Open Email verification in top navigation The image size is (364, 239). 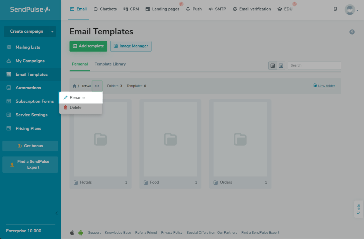(x=252, y=9)
